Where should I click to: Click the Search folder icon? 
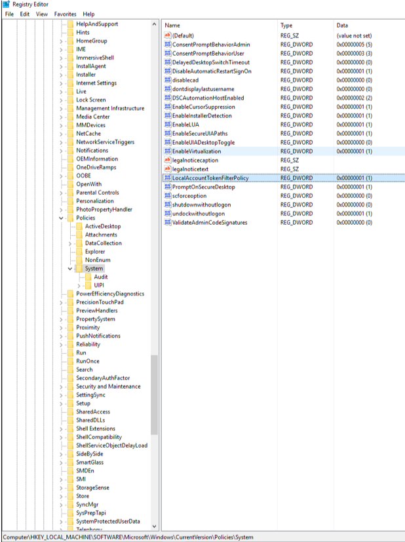tap(71, 370)
